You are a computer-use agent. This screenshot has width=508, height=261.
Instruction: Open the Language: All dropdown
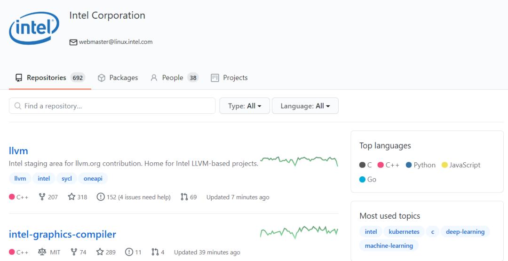point(305,106)
